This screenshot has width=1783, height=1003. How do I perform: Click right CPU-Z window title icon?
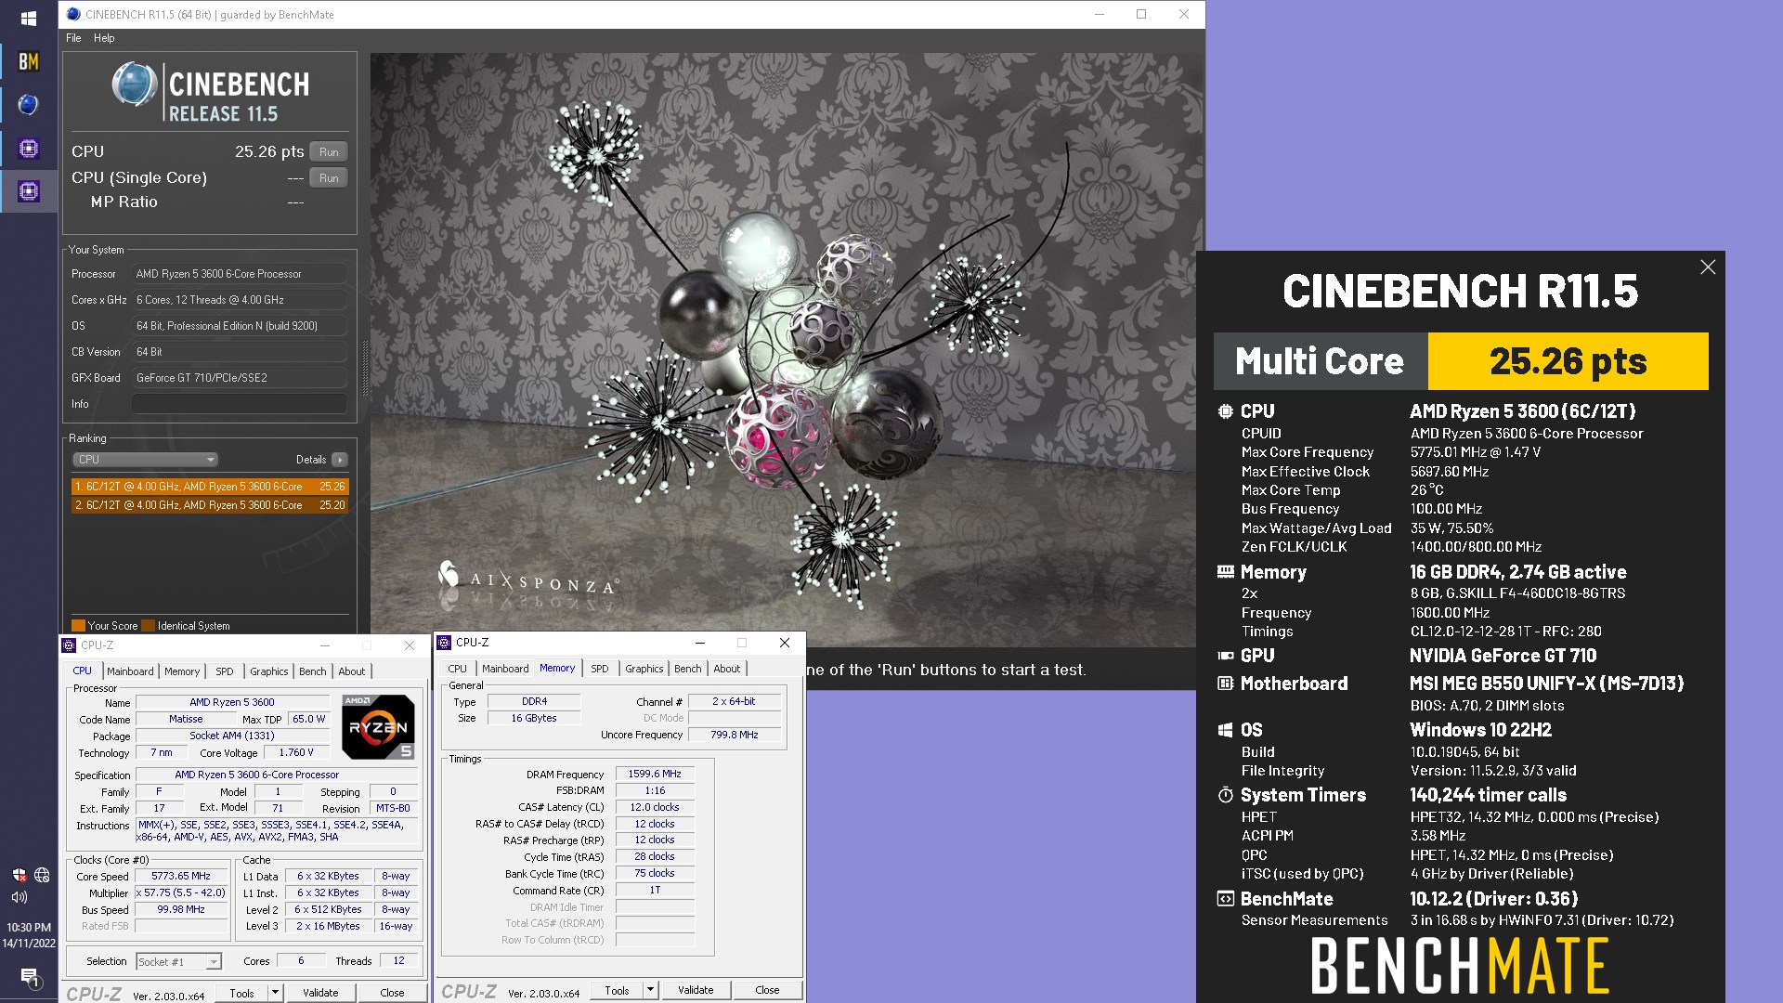pyautogui.click(x=444, y=643)
